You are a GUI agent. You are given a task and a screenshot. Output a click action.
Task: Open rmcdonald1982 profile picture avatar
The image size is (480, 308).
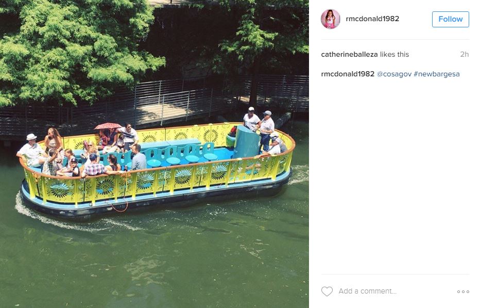330,19
